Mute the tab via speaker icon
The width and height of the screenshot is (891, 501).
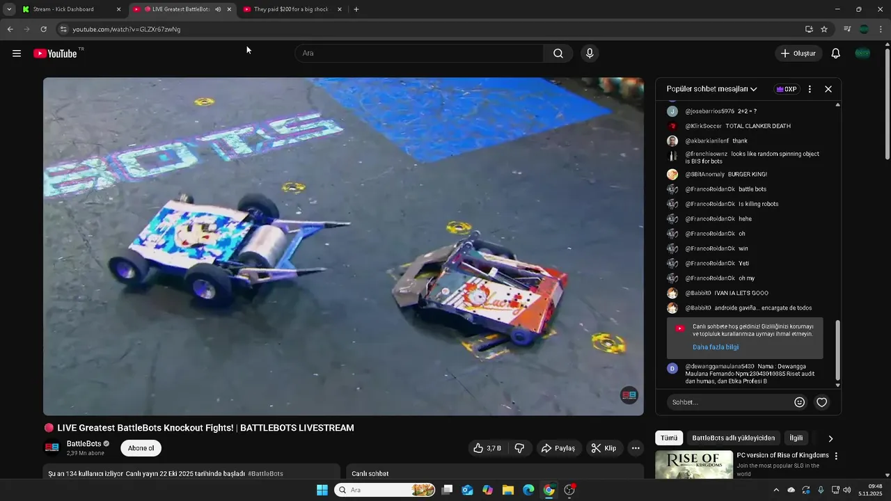[218, 9]
